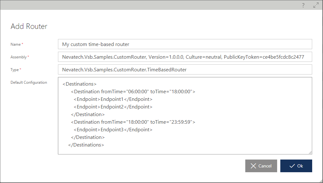Focus the Name input field
323x183 pixels.
pos(185,44)
